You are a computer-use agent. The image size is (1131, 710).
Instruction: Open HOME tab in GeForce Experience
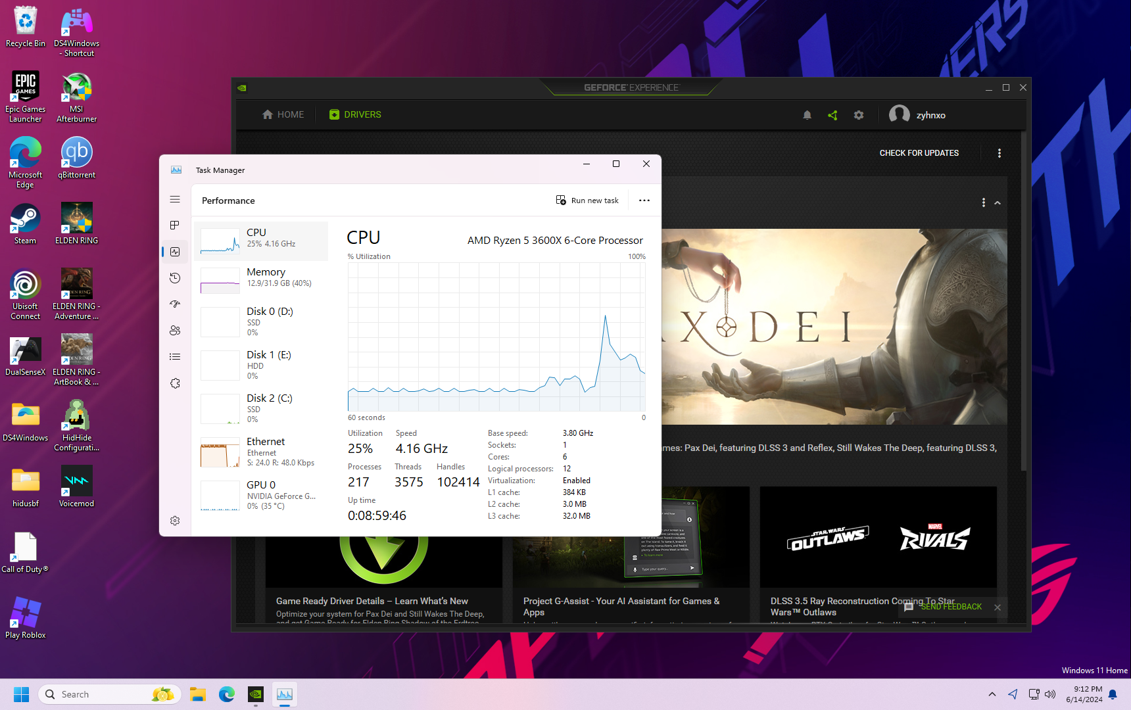pos(283,114)
